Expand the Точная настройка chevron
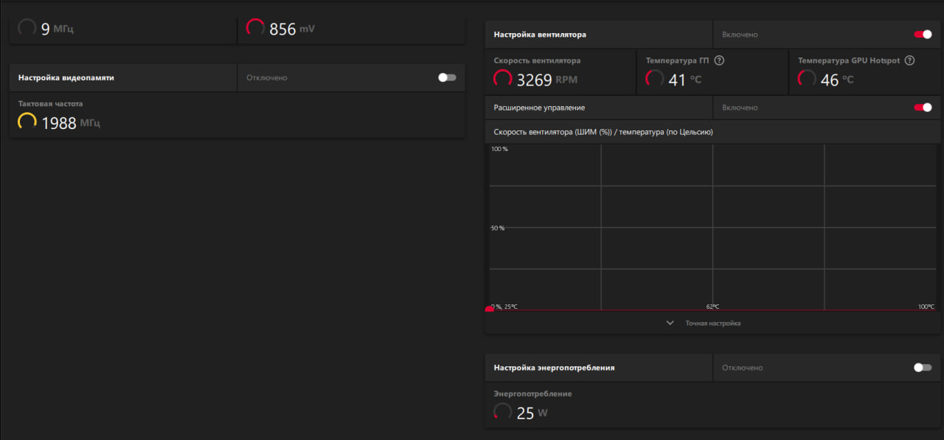944x440 pixels. click(x=670, y=323)
